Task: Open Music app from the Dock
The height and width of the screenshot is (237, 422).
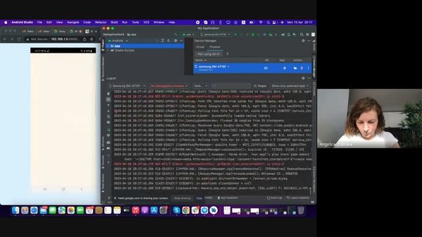Action: click(x=136, y=211)
